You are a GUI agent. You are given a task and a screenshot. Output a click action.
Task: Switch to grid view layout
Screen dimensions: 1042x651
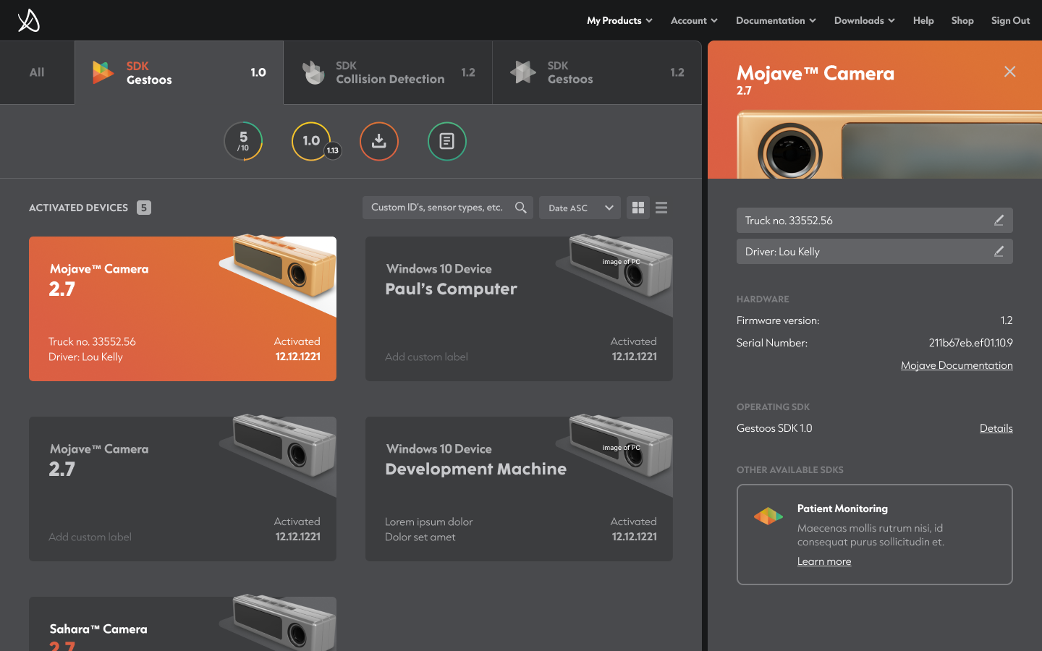[x=638, y=208]
